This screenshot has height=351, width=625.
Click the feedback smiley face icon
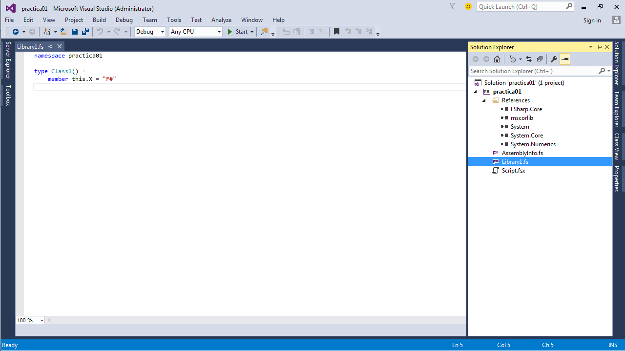pos(468,7)
